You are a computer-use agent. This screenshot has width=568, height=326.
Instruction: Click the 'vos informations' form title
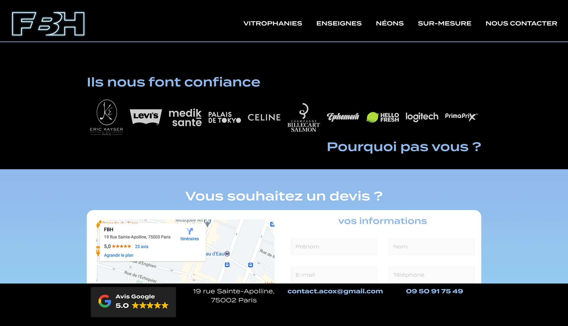383,221
